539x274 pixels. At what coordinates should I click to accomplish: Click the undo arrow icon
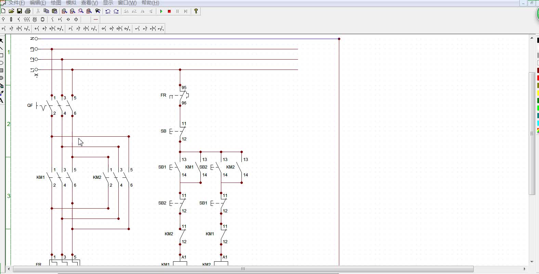coord(108,11)
